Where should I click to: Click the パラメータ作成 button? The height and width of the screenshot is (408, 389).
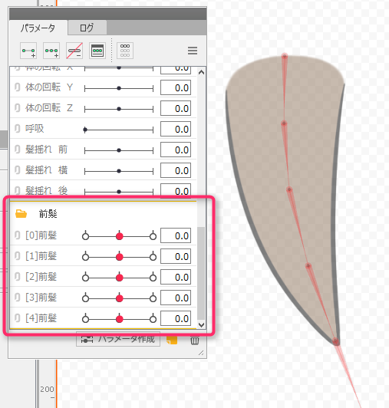click(x=118, y=339)
